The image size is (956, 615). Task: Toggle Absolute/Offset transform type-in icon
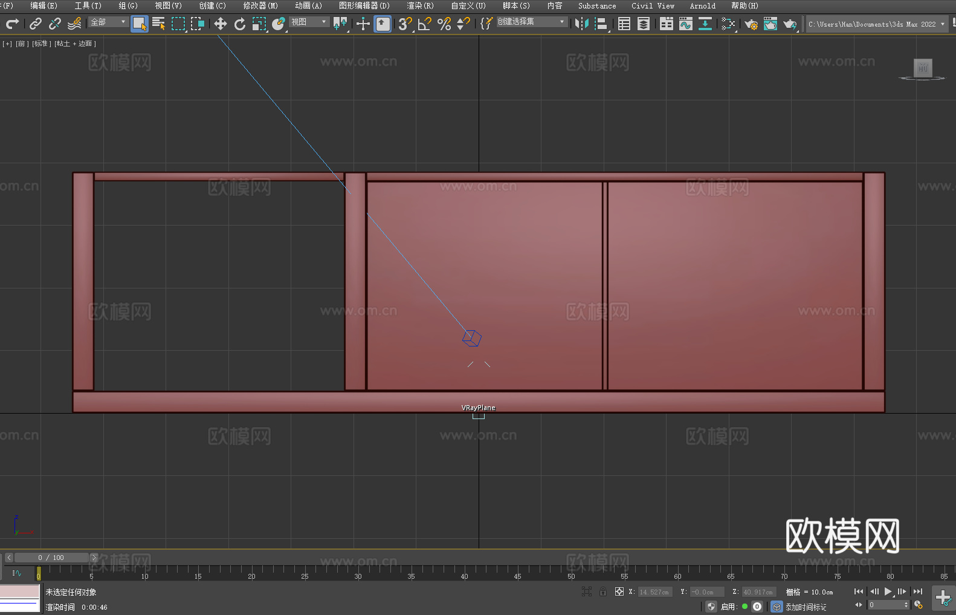(619, 592)
